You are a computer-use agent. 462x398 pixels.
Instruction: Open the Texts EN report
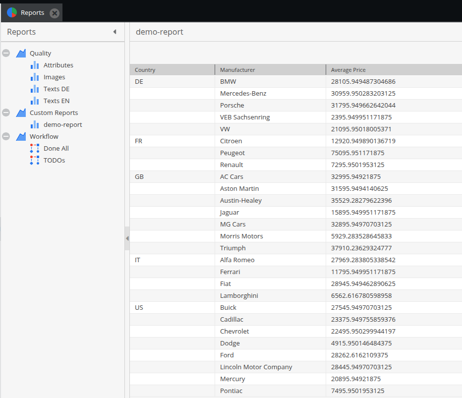57,101
